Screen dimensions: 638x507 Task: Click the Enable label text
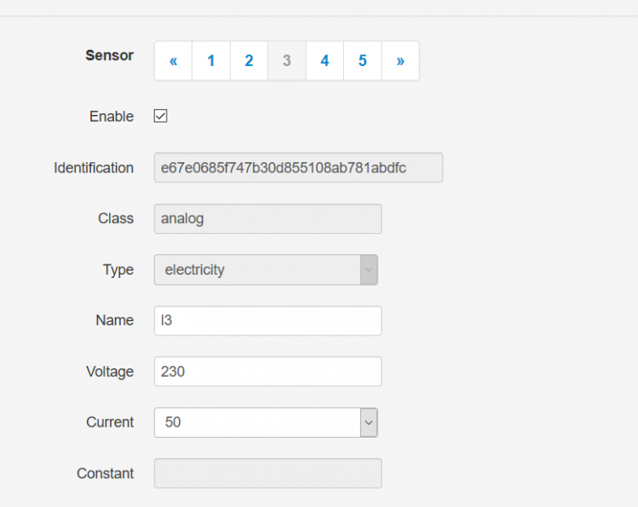(x=112, y=117)
